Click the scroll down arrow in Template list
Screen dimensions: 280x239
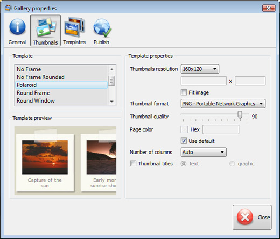click(x=112, y=102)
